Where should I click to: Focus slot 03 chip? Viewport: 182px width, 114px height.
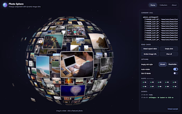click(x=159, y=82)
